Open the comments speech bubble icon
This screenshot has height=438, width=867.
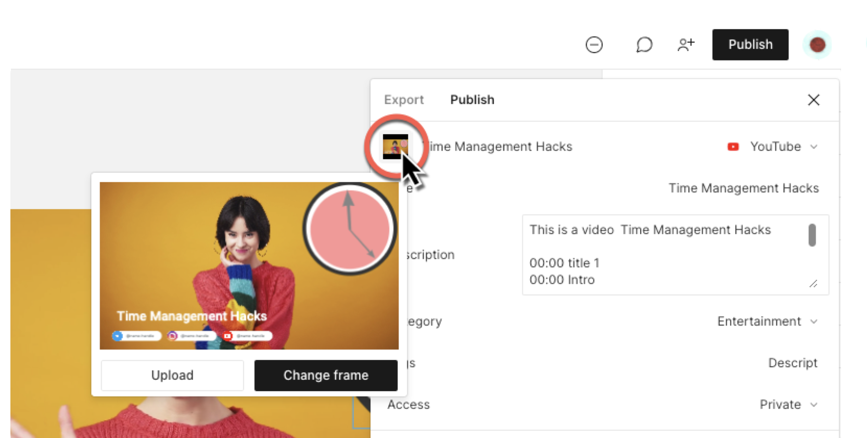tap(644, 45)
